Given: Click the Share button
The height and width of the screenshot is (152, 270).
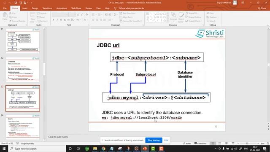Looking at the screenshot, I should (x=262, y=8).
